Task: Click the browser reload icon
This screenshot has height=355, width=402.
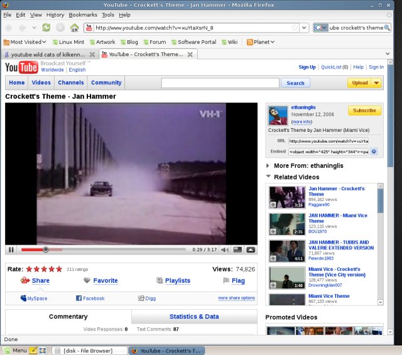Action: click(x=46, y=28)
